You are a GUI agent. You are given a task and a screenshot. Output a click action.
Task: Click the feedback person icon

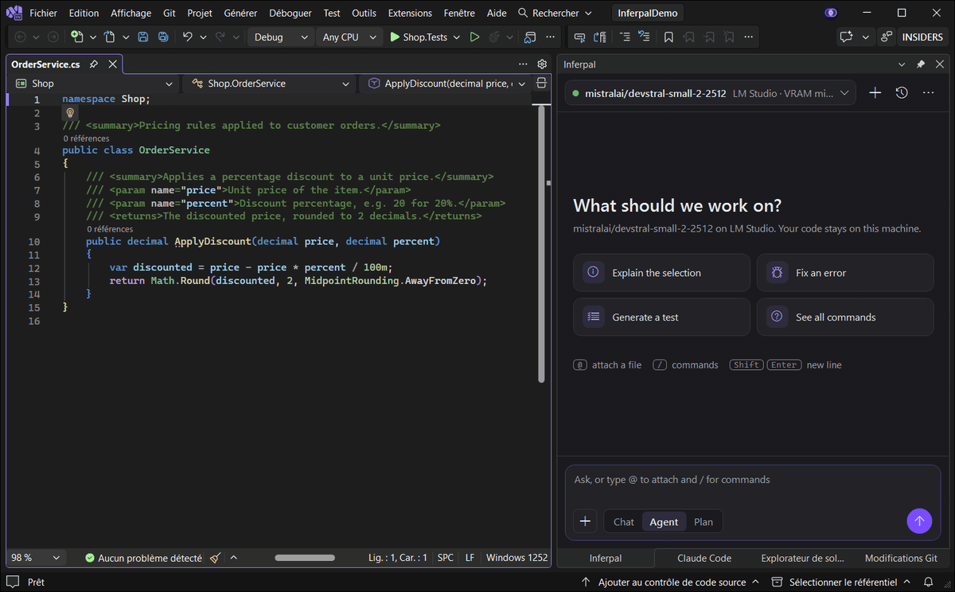(886, 37)
